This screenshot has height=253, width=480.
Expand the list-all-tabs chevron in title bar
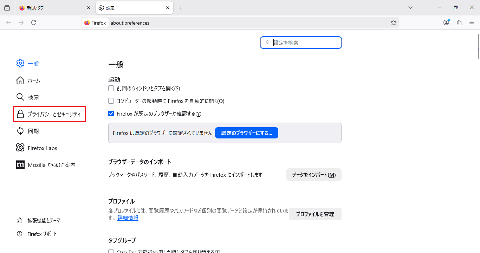[410, 8]
